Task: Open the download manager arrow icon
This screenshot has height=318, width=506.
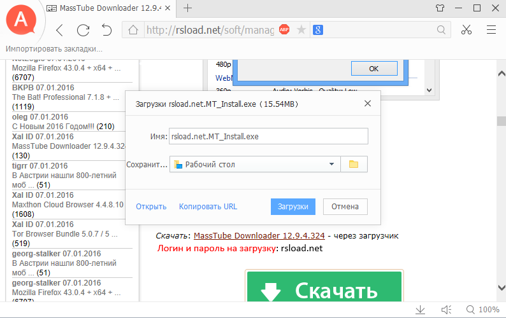Action: pyautogui.click(x=420, y=310)
